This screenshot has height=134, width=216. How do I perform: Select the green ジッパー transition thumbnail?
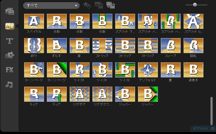click(148, 94)
